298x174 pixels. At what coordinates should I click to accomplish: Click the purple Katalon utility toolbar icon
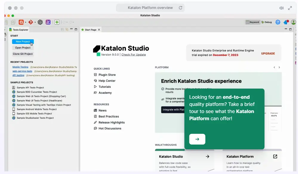click(x=48, y=22)
